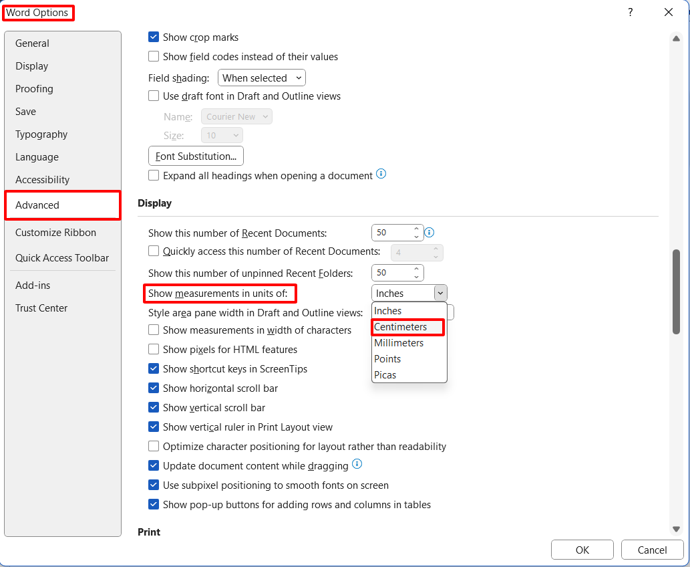Click info icon beside Expand all headings
690x567 pixels.
click(381, 174)
